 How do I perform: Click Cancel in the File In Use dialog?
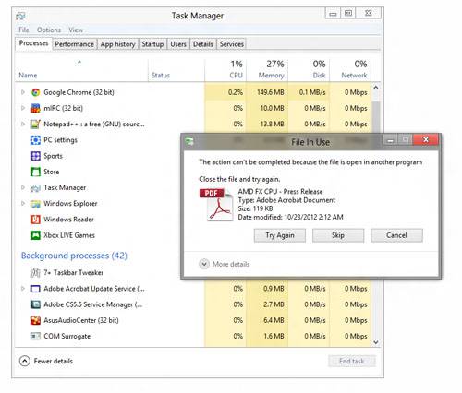pos(396,235)
